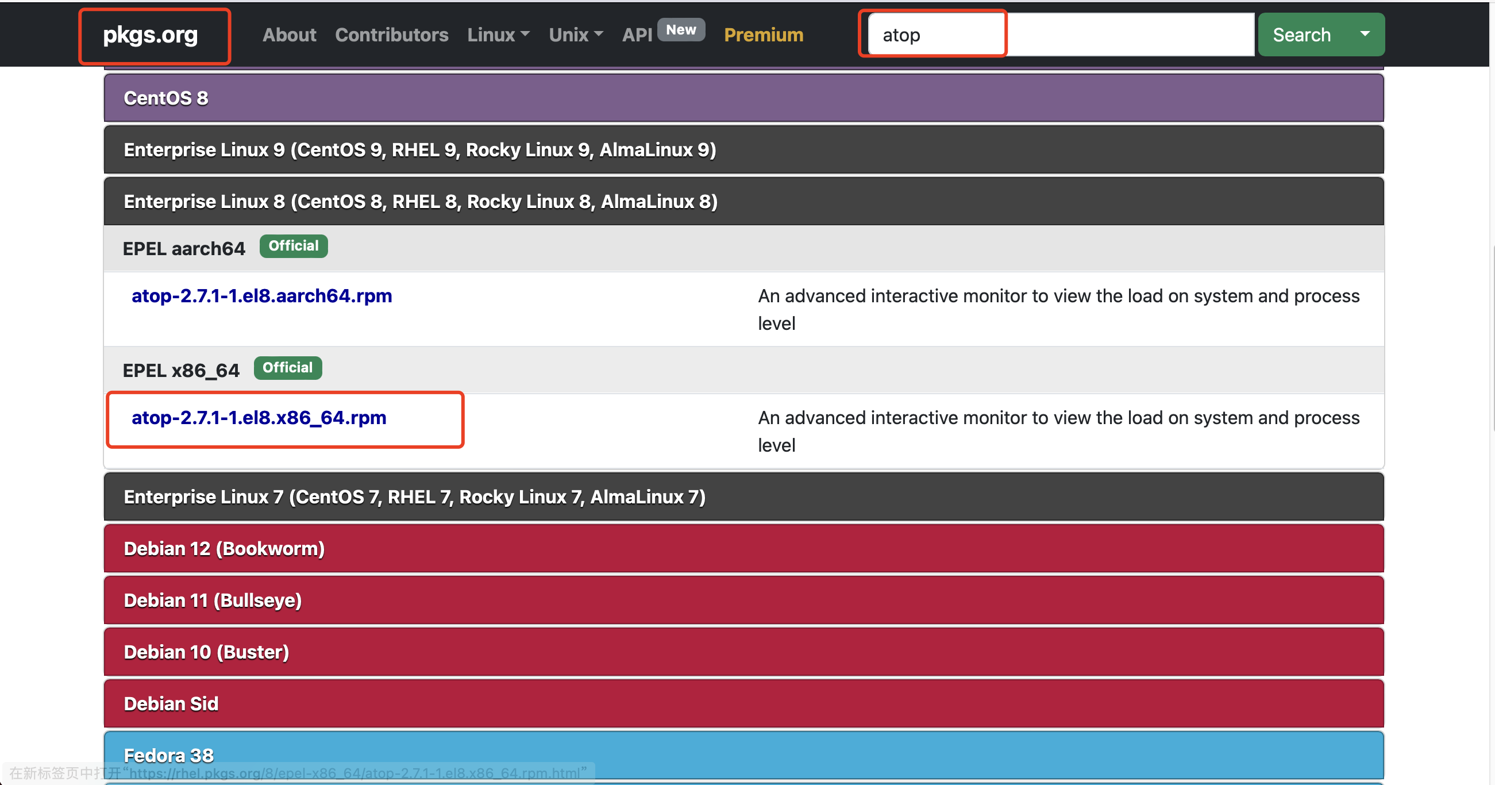
Task: Open the EPEL x86_64 repository heading
Action: [x=181, y=371]
